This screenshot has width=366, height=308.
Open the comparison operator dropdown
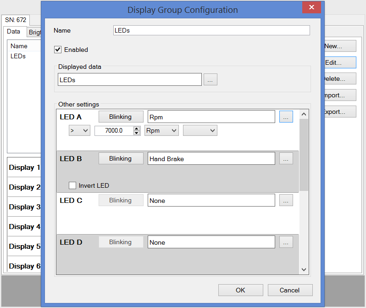[79, 131]
